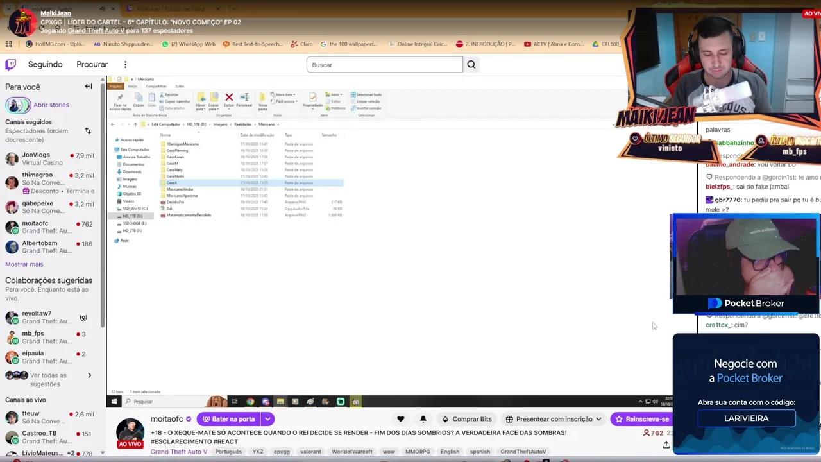Open Chrome apps grid icon
The height and width of the screenshot is (462, 821).
tap(8, 44)
